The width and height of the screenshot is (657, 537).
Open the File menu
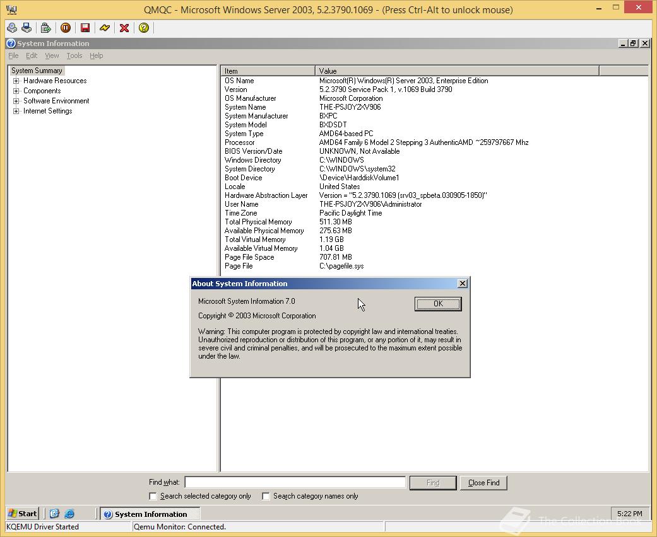[x=13, y=55]
